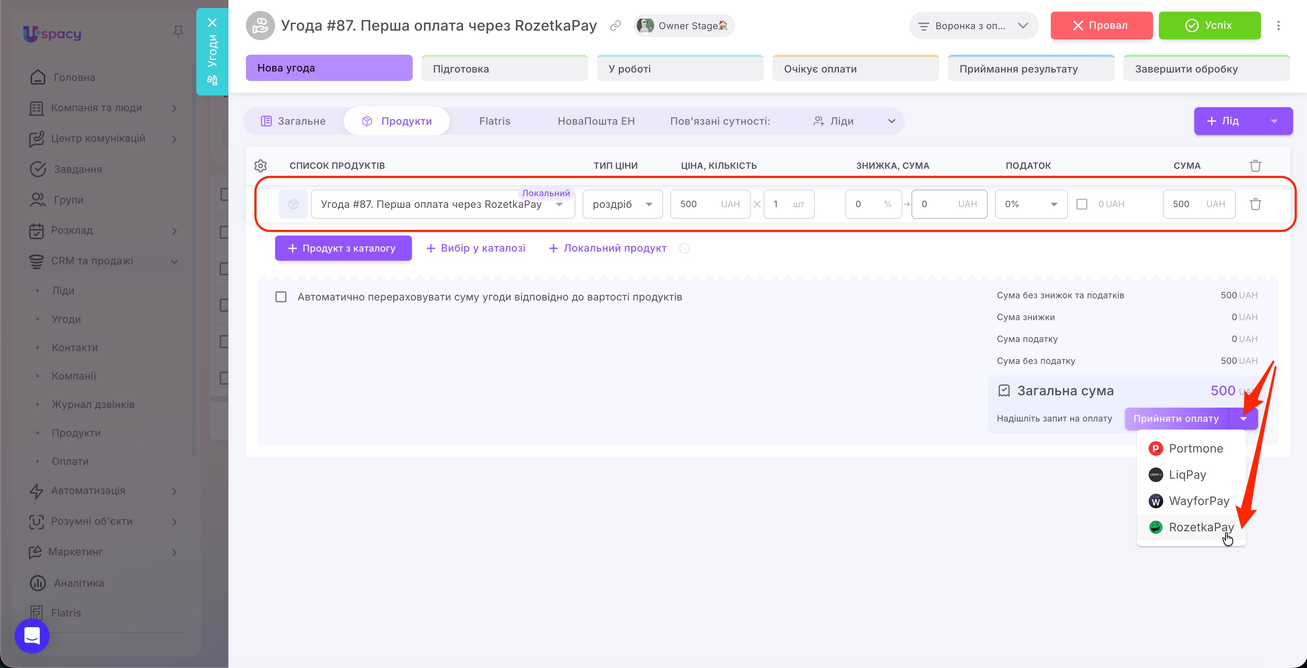
Task: Open the Воронка funnel selector
Action: point(973,26)
